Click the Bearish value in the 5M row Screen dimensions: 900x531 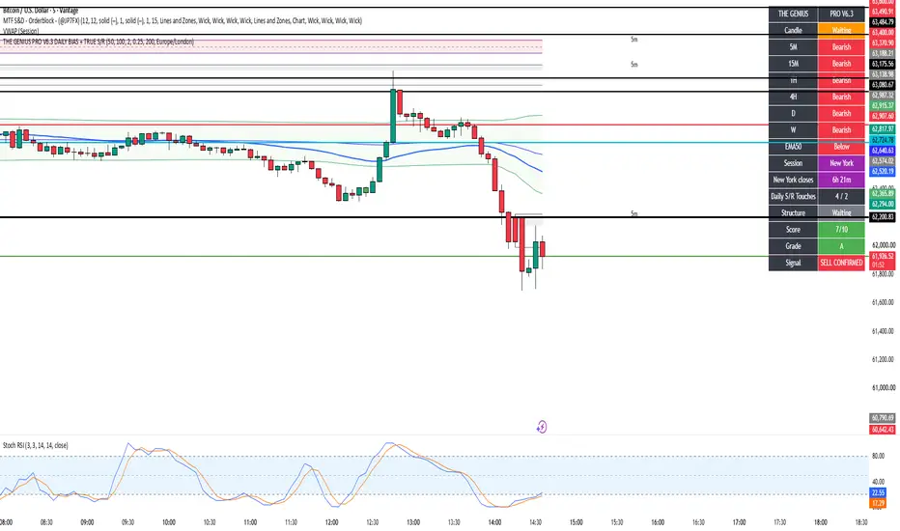tap(841, 47)
